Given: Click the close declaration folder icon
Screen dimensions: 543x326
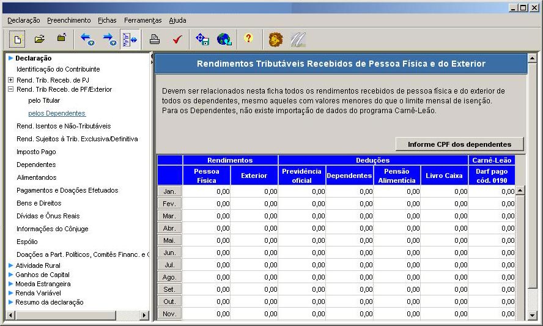Looking at the screenshot, I should 61,39.
